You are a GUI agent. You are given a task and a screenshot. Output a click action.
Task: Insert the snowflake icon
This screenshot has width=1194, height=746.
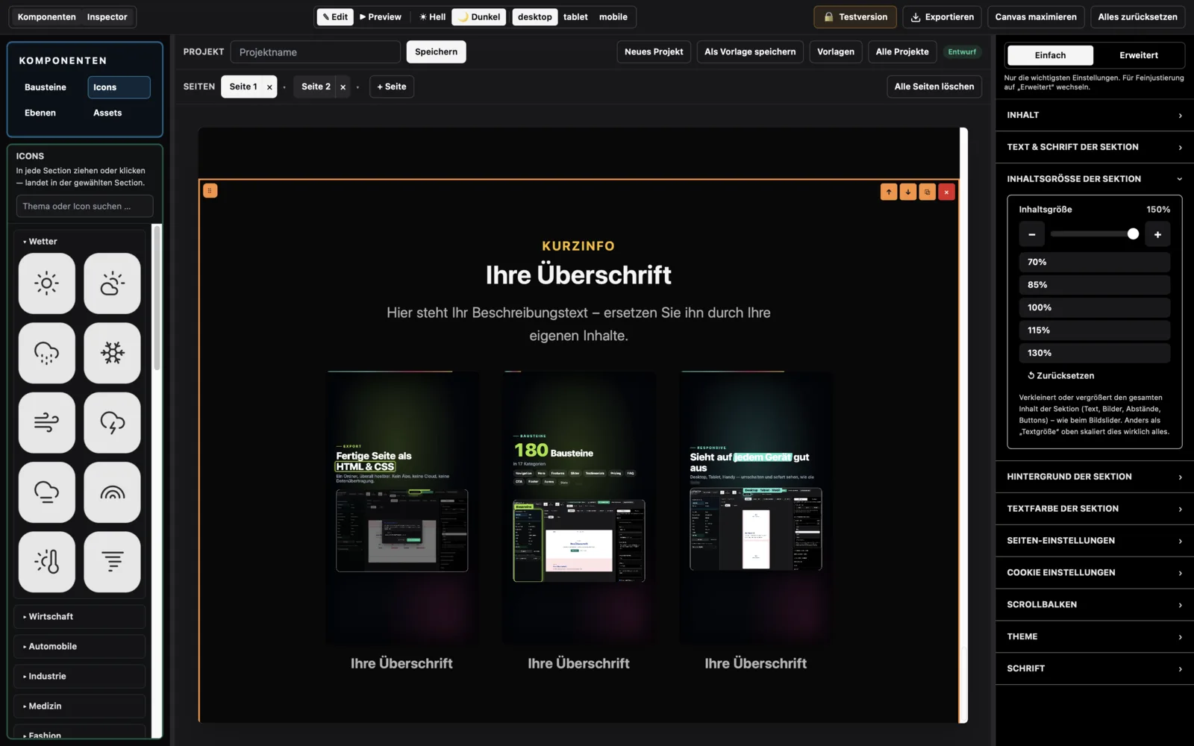(x=112, y=353)
